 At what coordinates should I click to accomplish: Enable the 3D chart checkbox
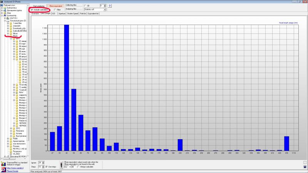point(85,6)
